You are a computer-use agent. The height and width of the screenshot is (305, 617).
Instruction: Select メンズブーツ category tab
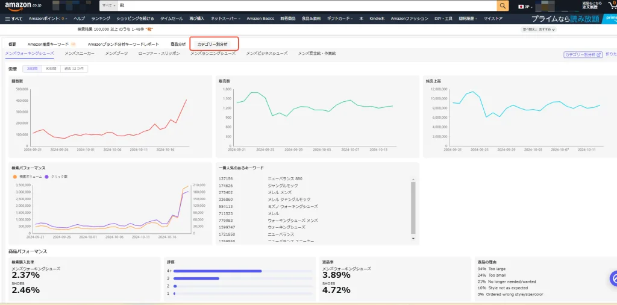116,53
